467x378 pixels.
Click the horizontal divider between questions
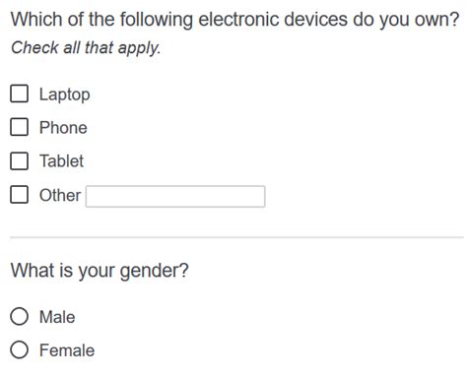(236, 236)
